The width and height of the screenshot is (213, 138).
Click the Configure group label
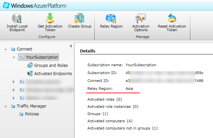(47, 37)
